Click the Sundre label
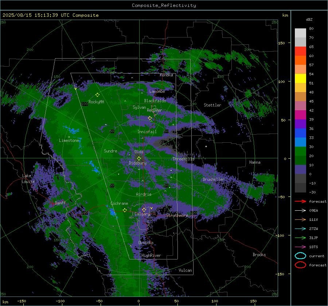This screenshot has height=306, width=328. click(x=110, y=151)
